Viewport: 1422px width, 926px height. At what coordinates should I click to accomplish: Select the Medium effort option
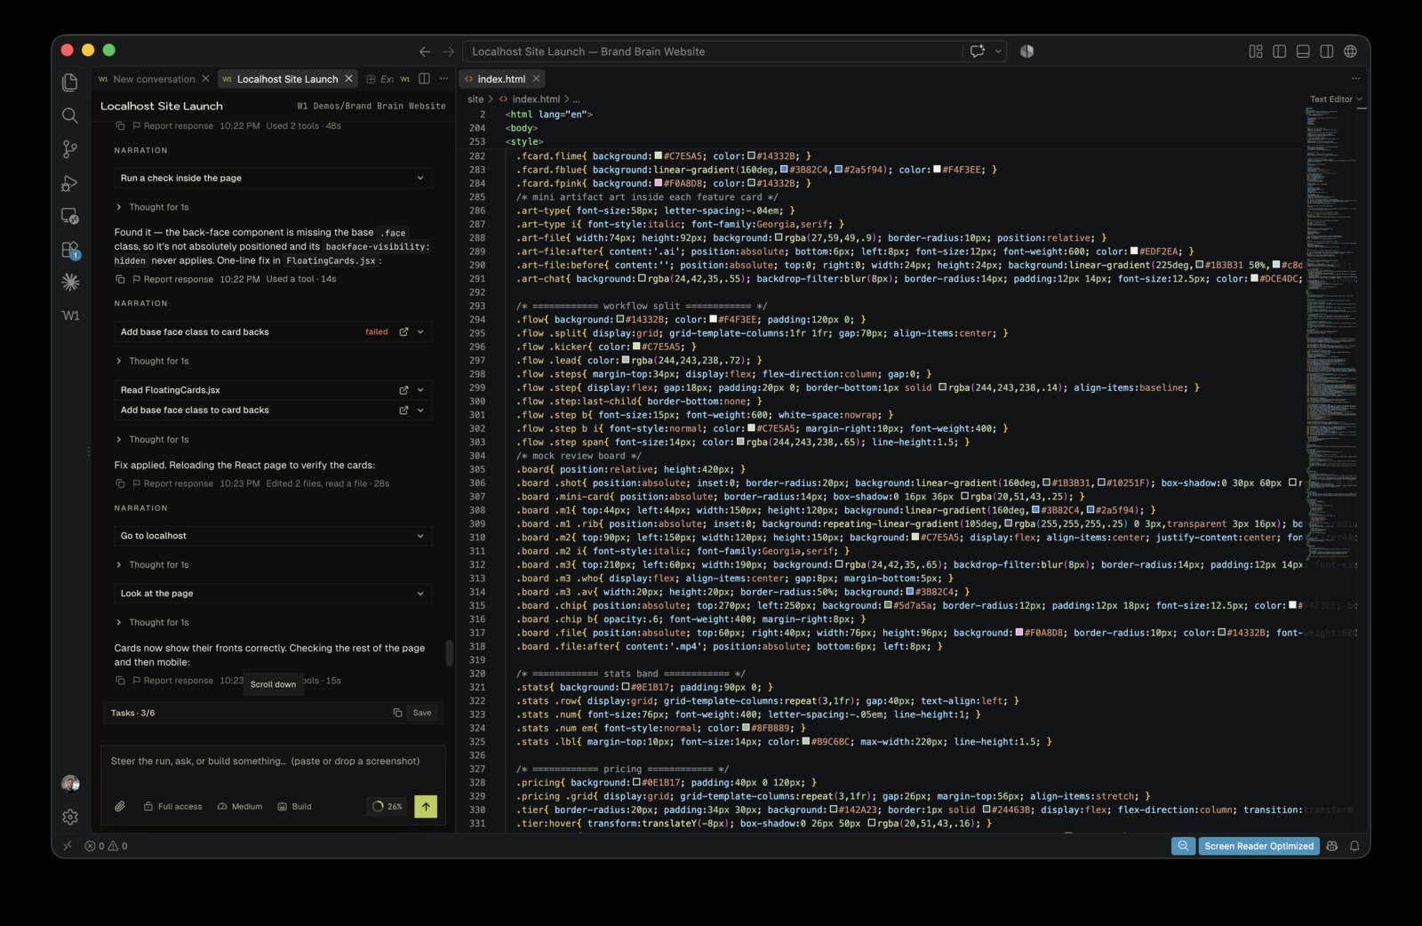tap(240, 806)
